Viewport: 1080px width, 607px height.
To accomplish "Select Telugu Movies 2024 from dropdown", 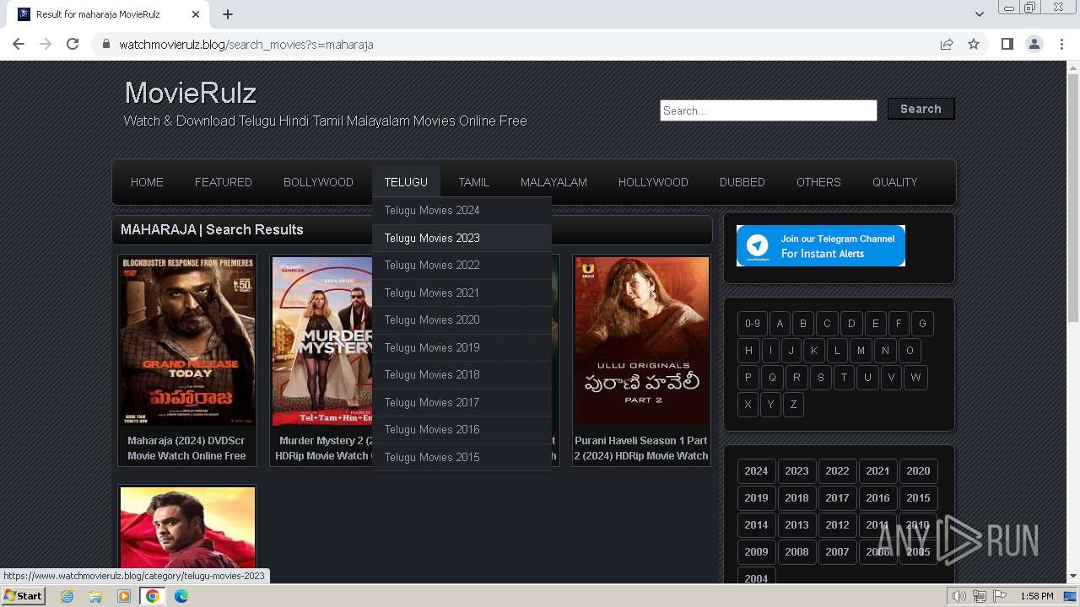I will [462, 211].
